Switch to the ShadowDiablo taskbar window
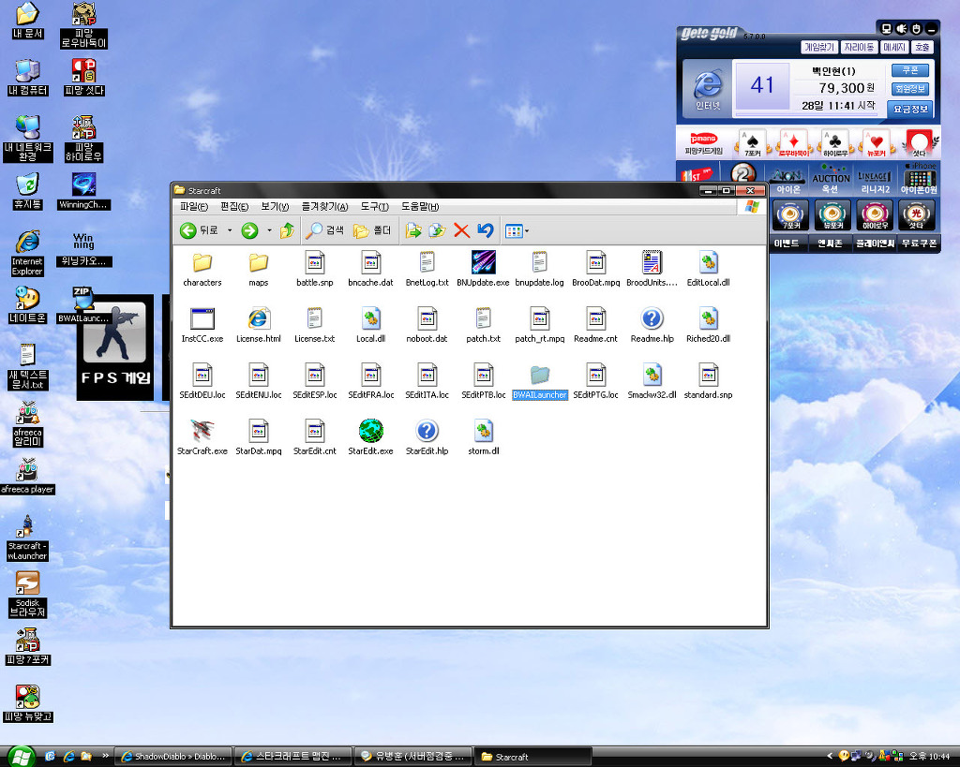The width and height of the screenshot is (960, 767). 172,757
